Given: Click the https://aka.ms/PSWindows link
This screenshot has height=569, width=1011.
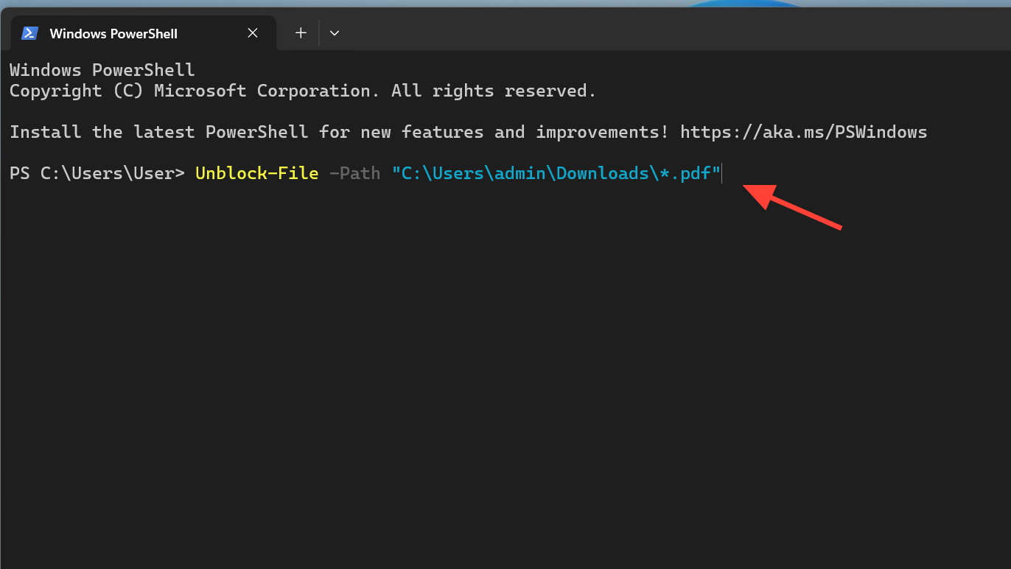Looking at the screenshot, I should [804, 132].
